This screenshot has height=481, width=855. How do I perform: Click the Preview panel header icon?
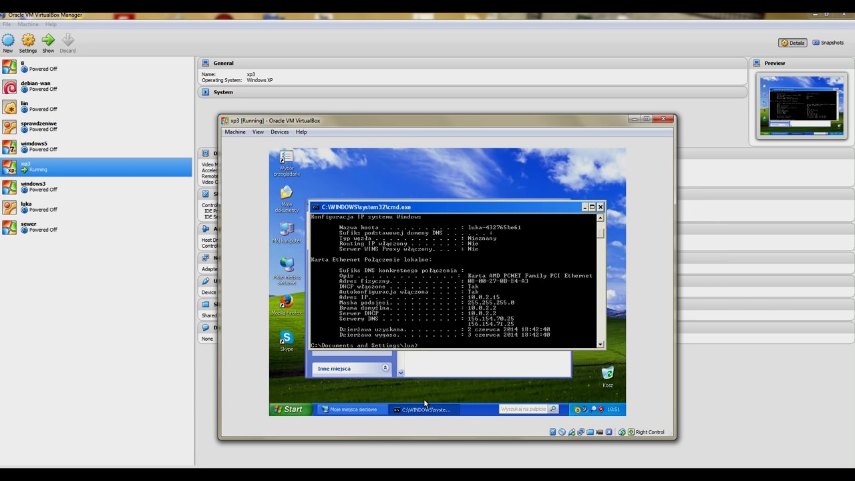tap(757, 63)
